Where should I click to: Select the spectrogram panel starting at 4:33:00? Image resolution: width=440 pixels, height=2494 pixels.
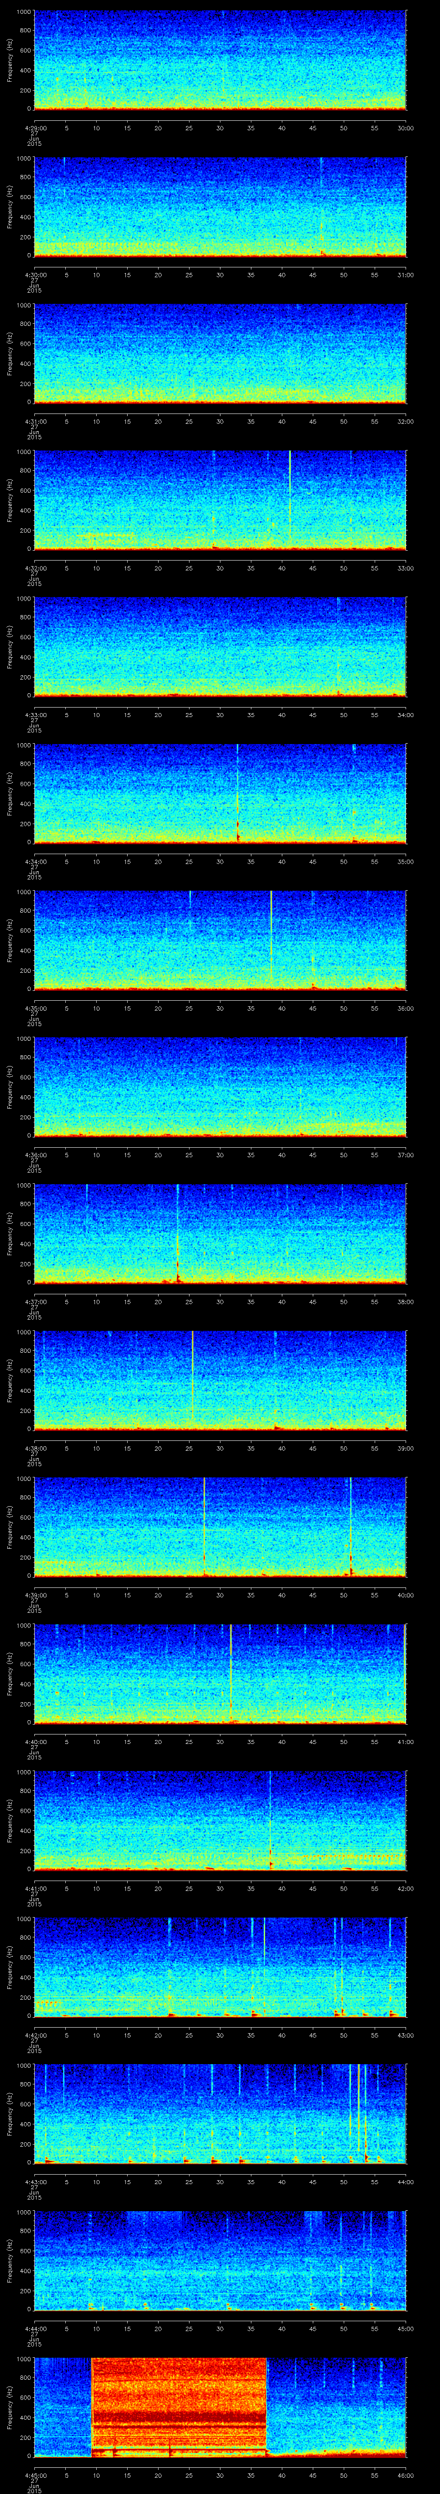[220, 647]
